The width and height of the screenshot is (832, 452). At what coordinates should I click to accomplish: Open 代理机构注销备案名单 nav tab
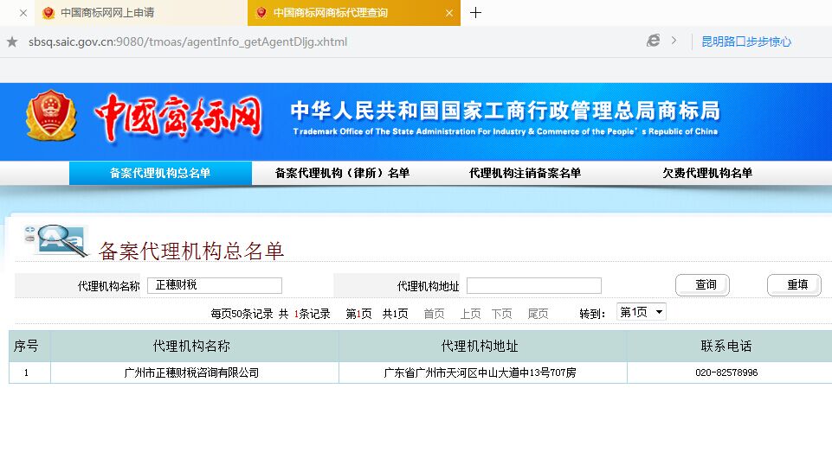525,173
